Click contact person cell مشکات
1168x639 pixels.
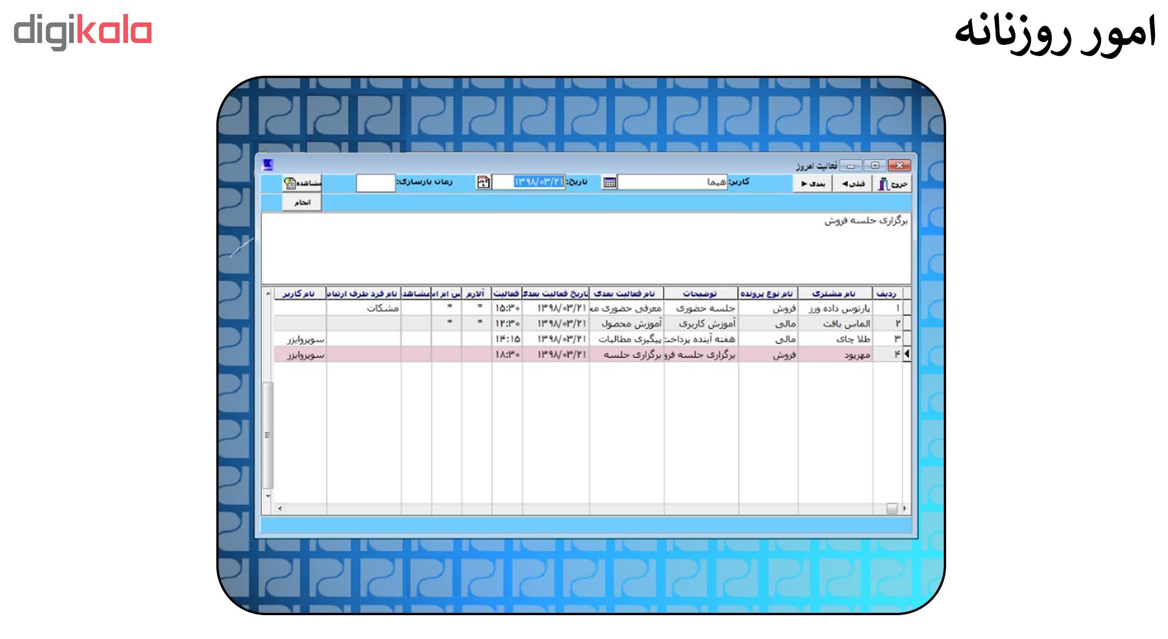363,309
